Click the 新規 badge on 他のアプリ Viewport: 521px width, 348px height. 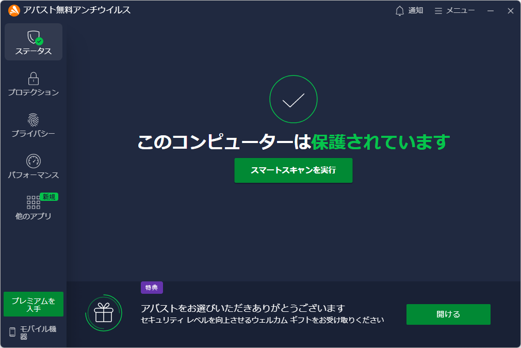[49, 197]
